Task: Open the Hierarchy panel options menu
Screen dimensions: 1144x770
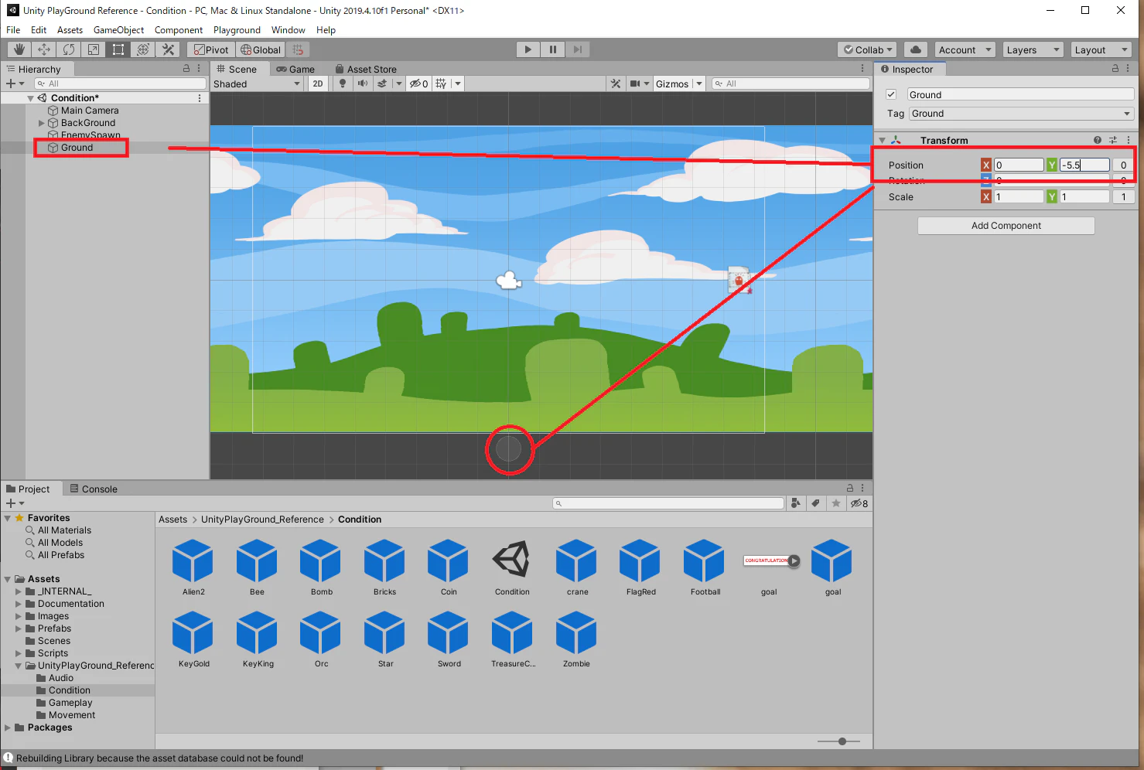Action: coord(200,69)
